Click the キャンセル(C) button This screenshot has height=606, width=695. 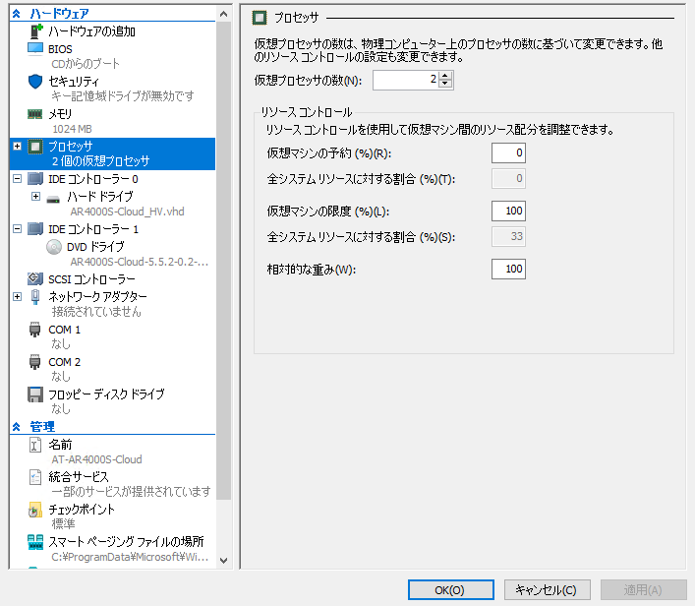[547, 590]
